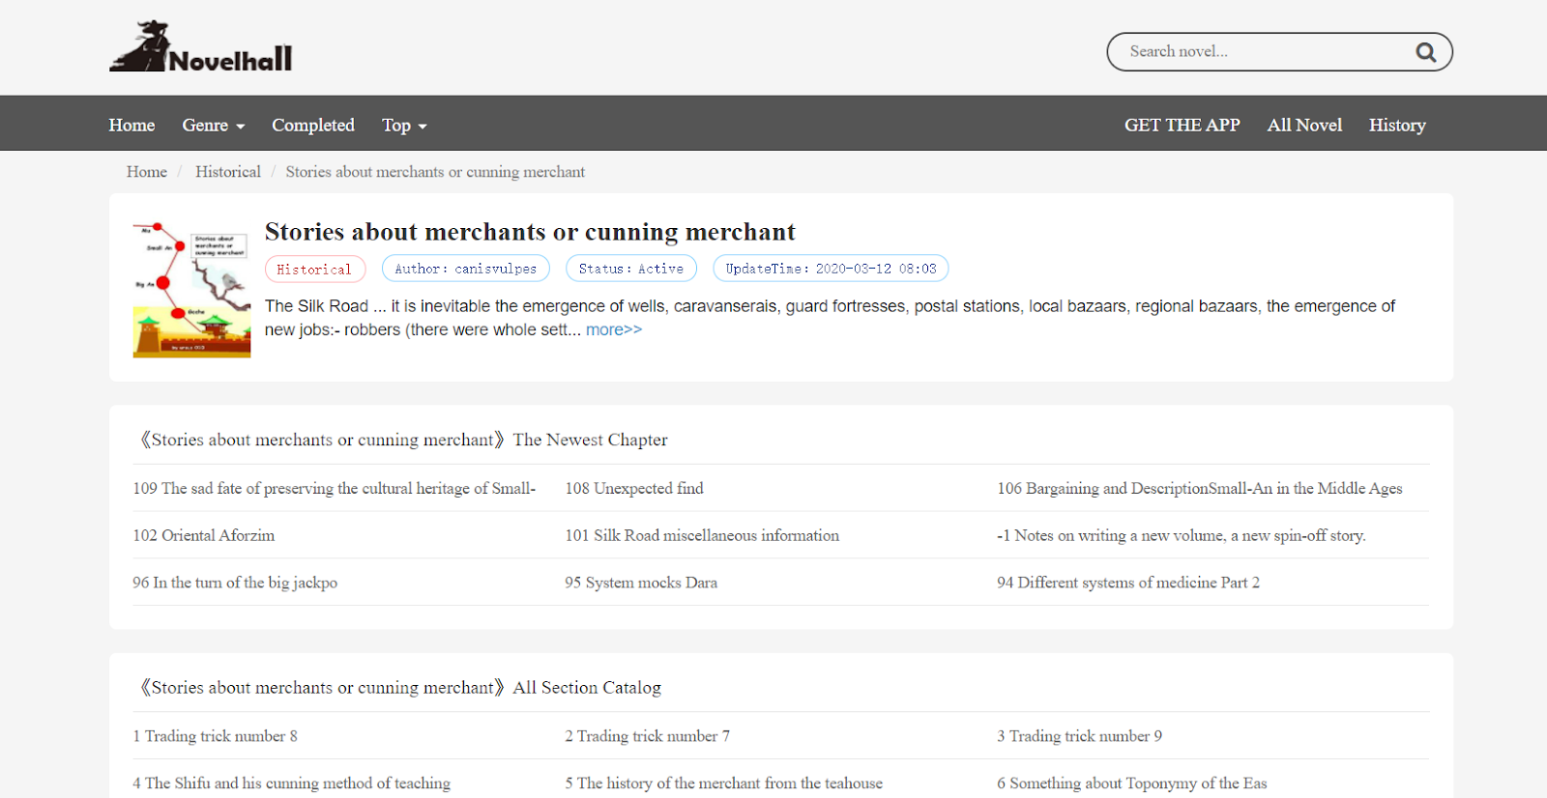Click the search magnifier icon
The height and width of the screenshot is (798, 1547).
(1425, 52)
